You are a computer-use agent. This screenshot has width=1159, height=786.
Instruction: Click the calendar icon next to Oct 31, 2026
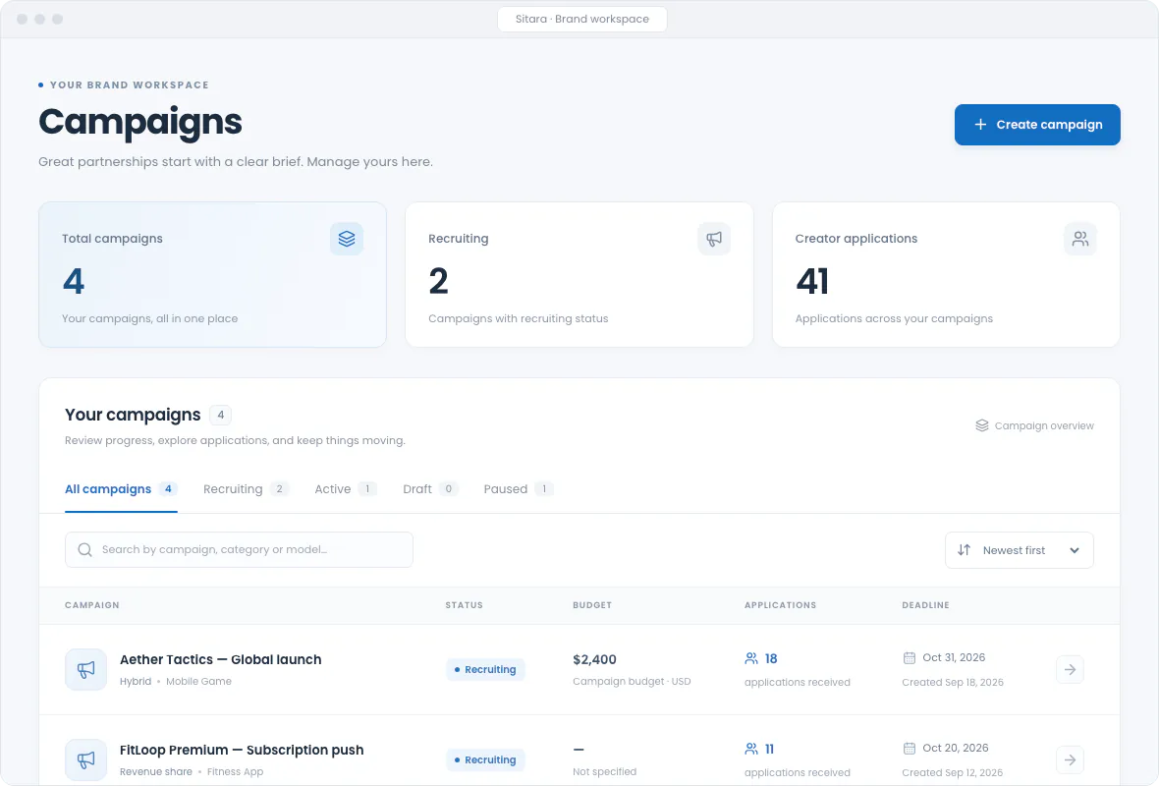(x=910, y=657)
